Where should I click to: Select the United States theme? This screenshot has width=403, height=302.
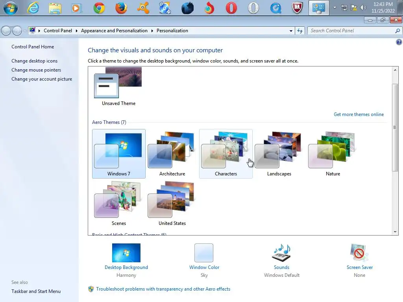click(172, 203)
